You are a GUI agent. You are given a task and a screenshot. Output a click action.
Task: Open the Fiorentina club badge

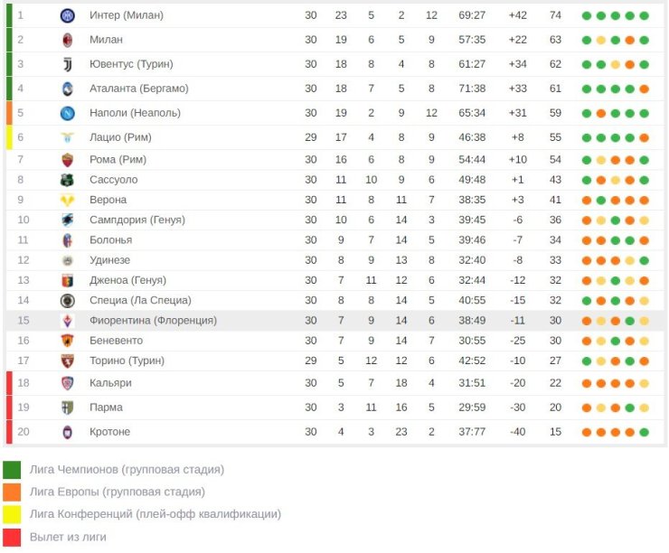click(68, 321)
